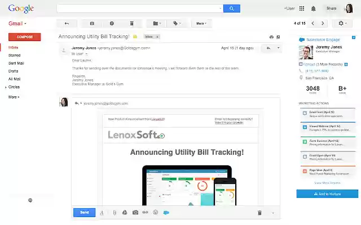The image size is (361, 225).
Task: Open the Drafts folder
Action: 13,71
